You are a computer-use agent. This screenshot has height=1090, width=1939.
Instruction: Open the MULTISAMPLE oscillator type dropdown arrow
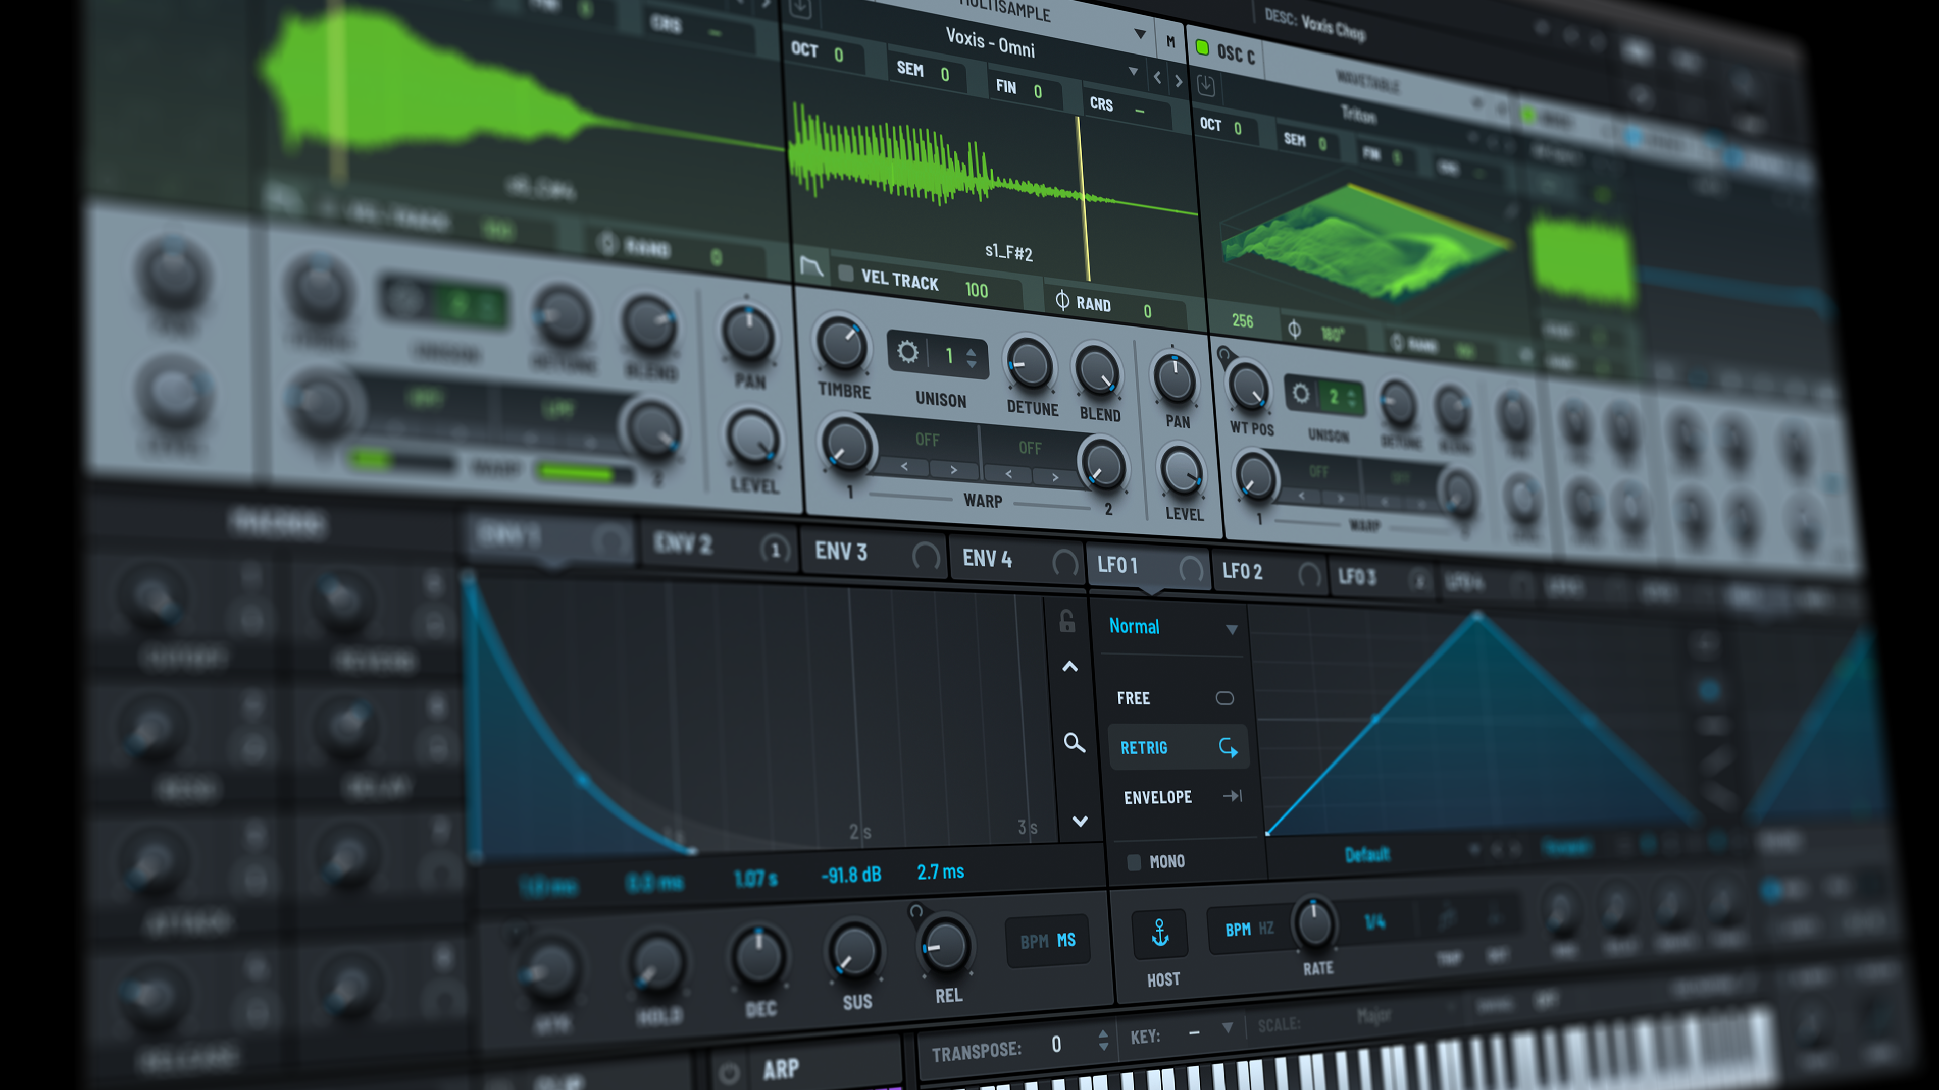tap(1140, 34)
